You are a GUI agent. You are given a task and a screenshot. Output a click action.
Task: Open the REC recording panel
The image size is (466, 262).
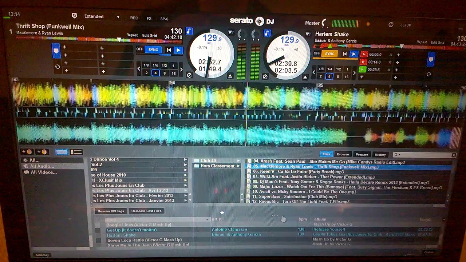pyautogui.click(x=134, y=18)
